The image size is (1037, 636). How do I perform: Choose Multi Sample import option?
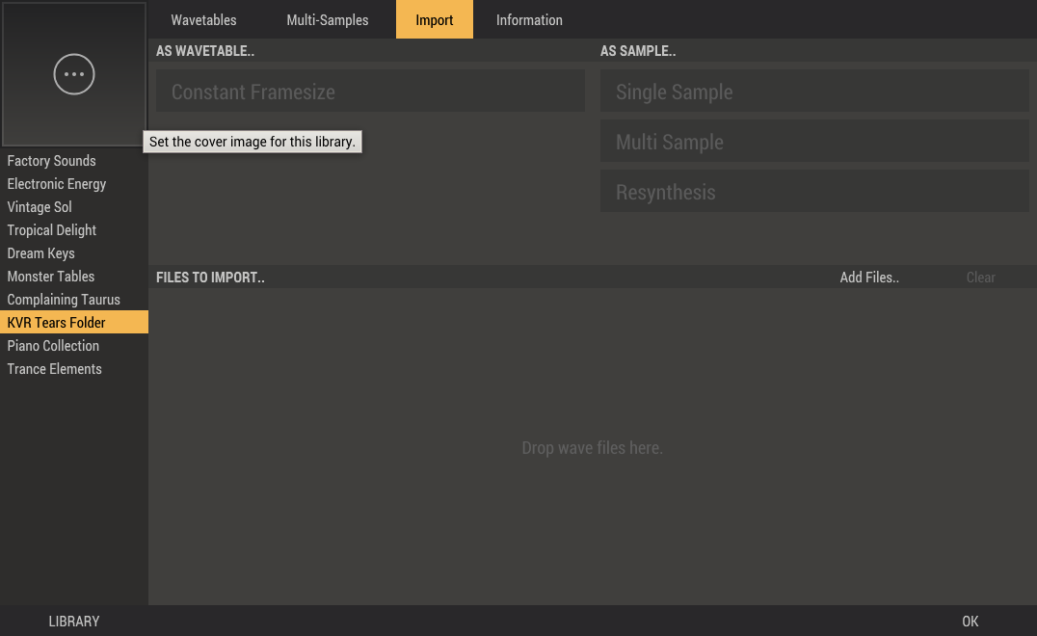814,142
